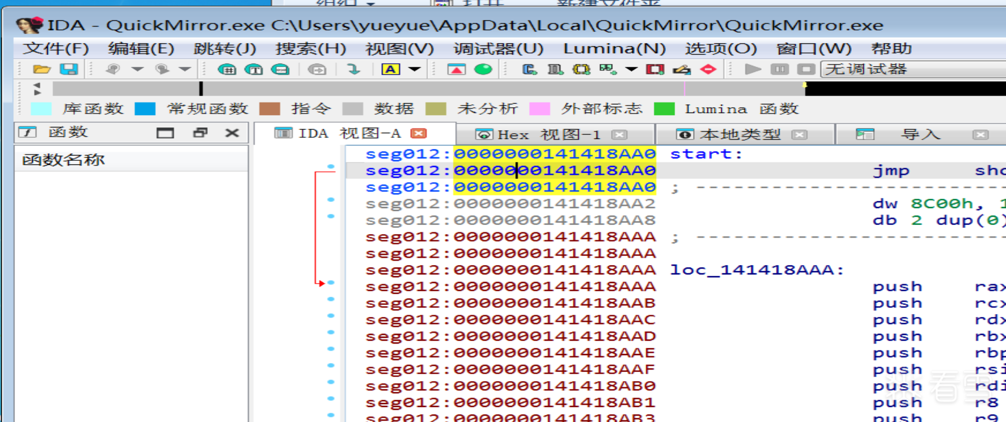Expand the jump forward history dropdown

[x=185, y=70]
